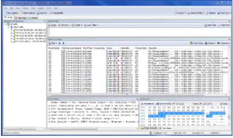Open the Experts menu
The height and width of the screenshot is (138, 233).
[x=41, y=8]
